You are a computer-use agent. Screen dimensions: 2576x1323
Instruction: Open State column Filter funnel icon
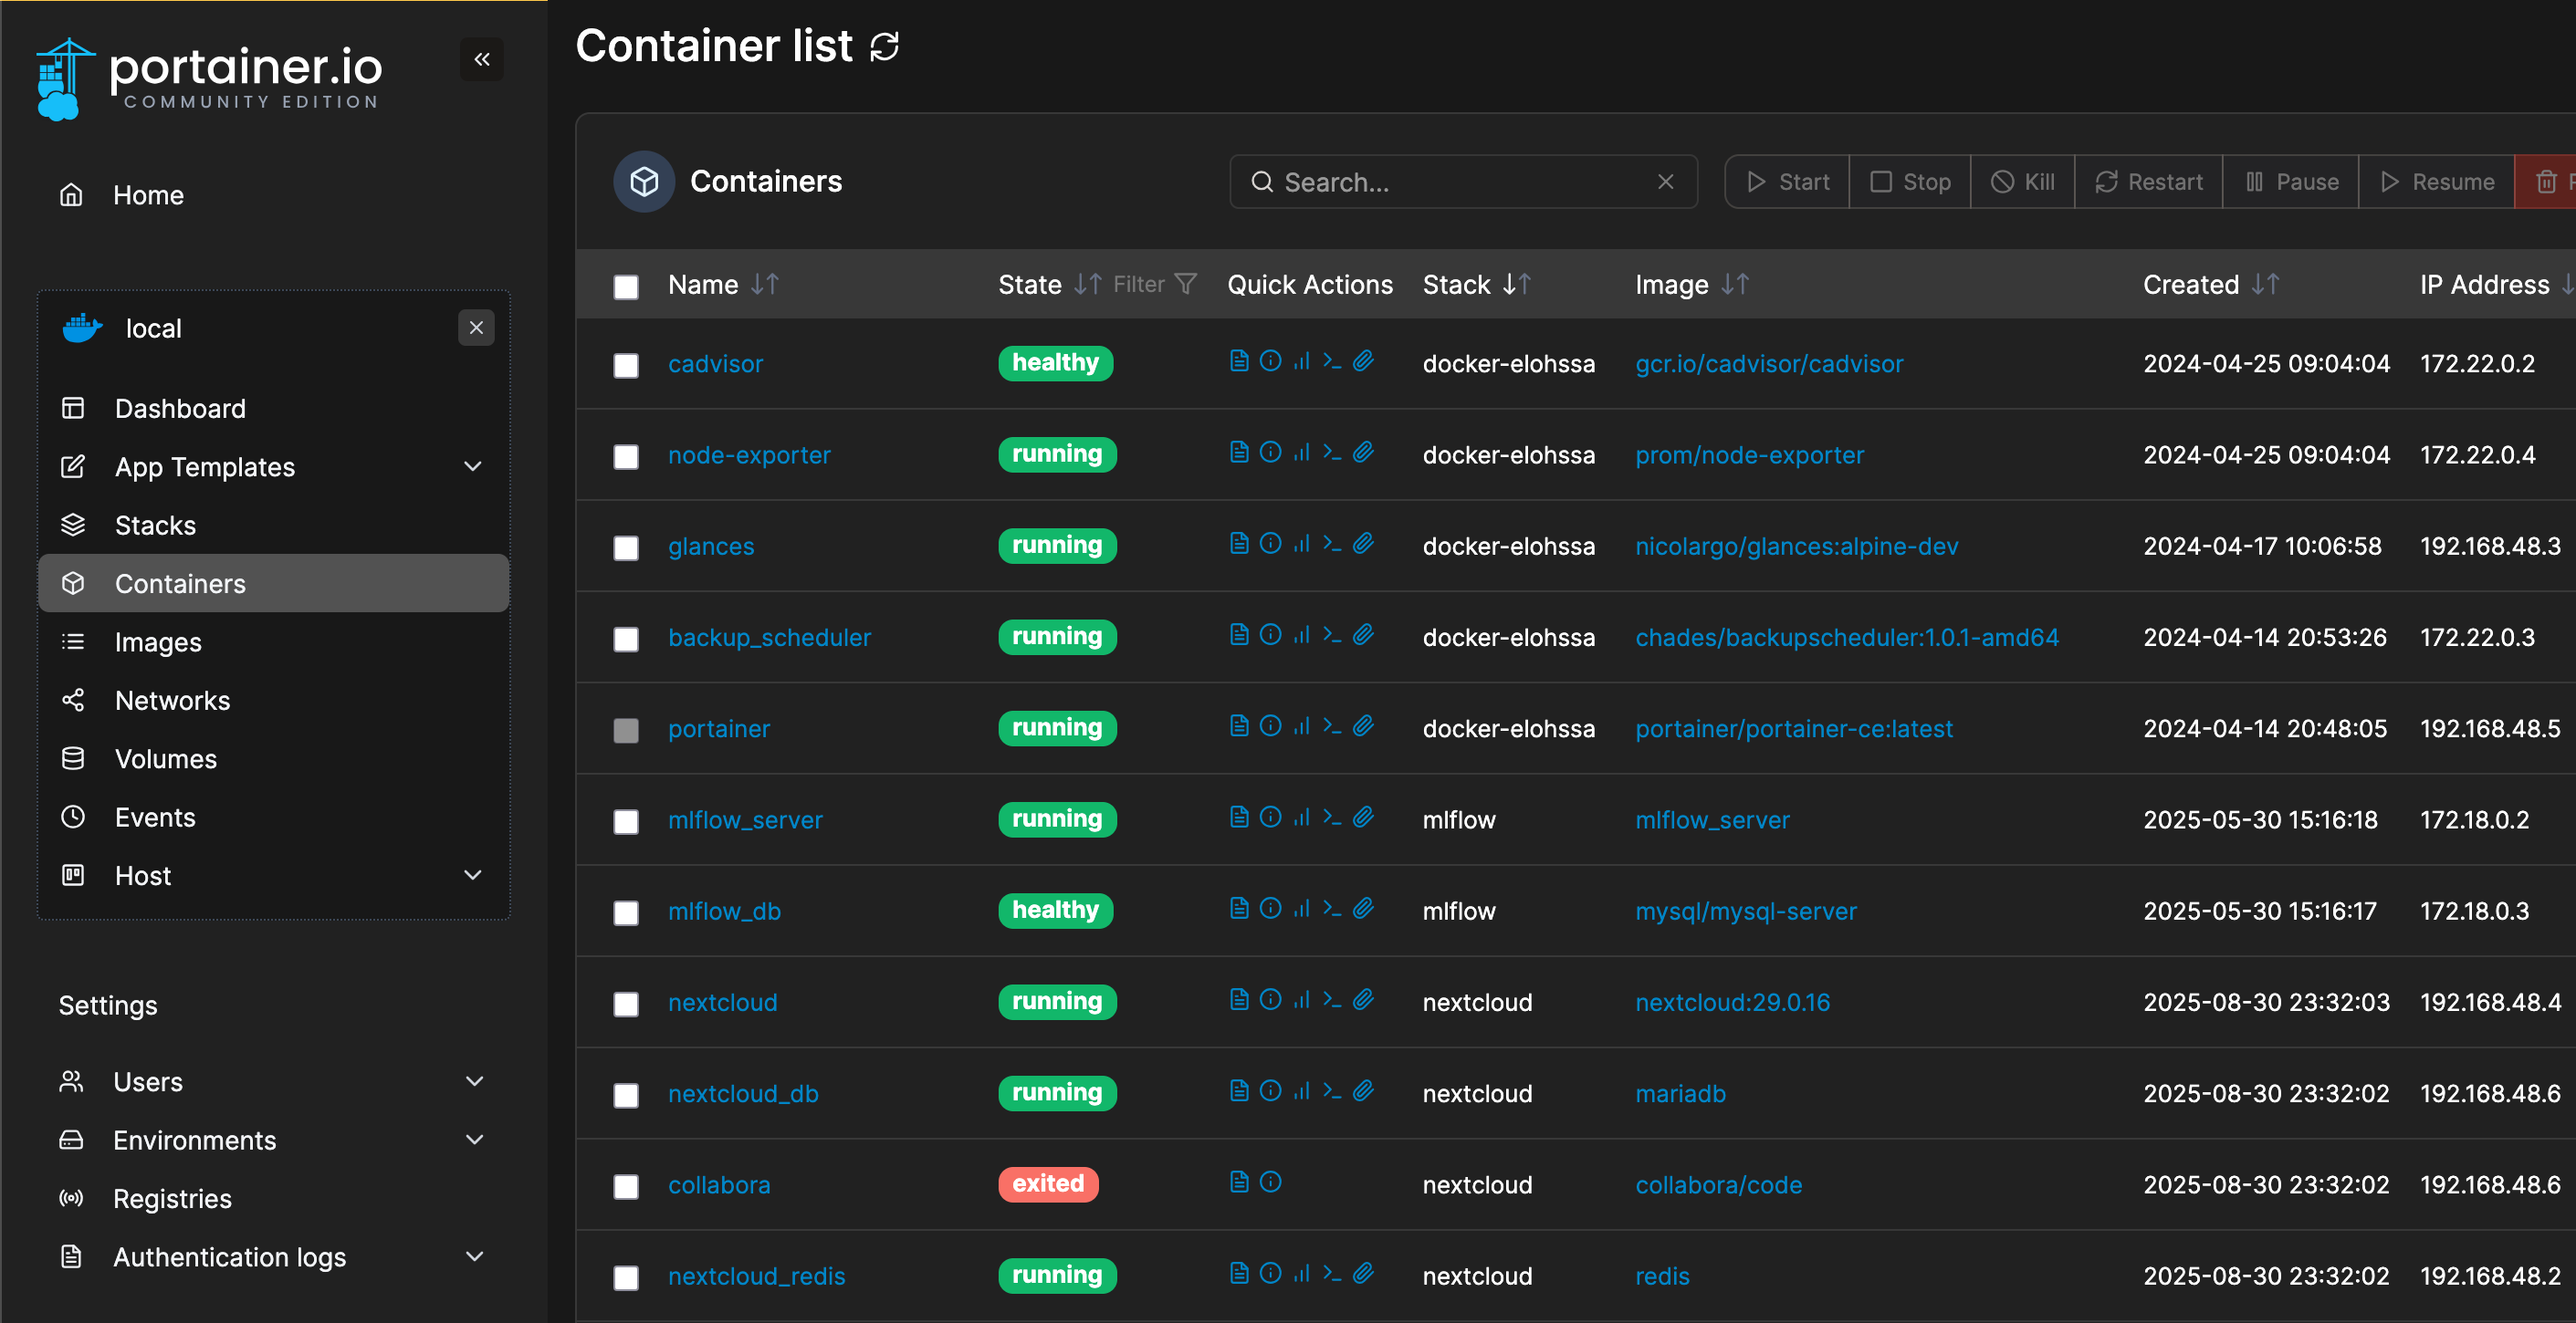pos(1186,285)
